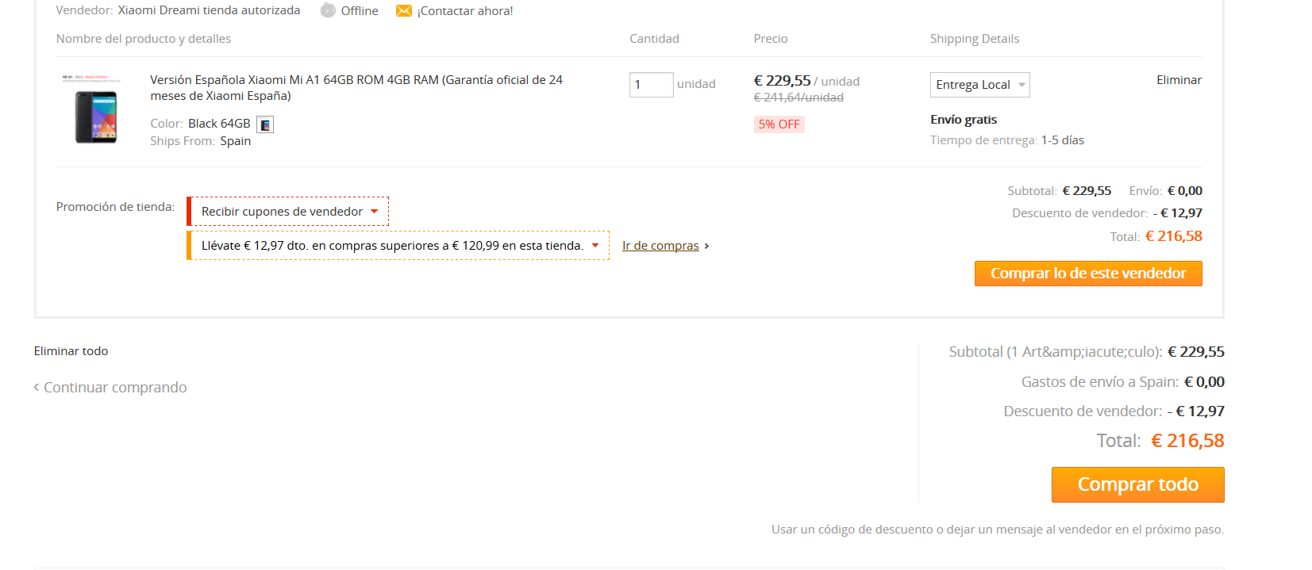Viewport: 1312px width, 570px height.
Task: Click the Gastos de envío a Spain line
Action: coord(1123,382)
